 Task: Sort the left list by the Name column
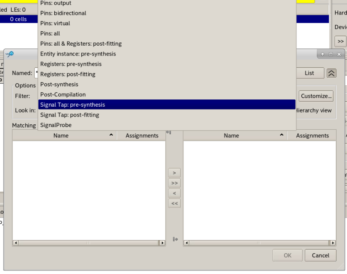coord(61,136)
